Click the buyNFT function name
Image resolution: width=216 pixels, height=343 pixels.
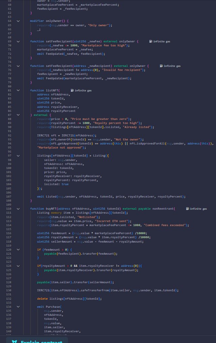pyautogui.click(x=51, y=209)
